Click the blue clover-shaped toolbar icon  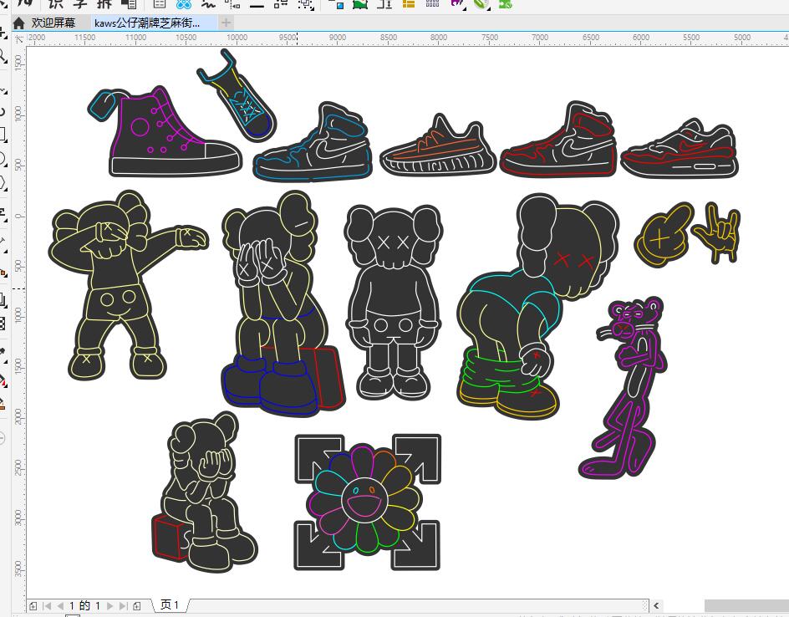click(x=184, y=4)
